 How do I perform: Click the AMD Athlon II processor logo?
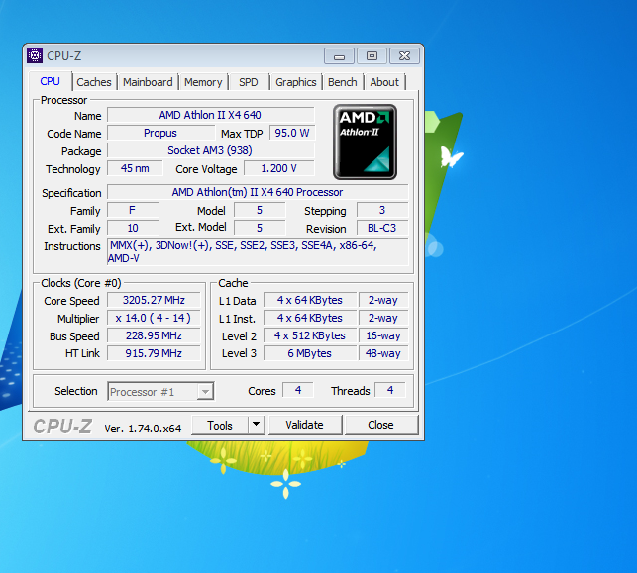coord(365,141)
